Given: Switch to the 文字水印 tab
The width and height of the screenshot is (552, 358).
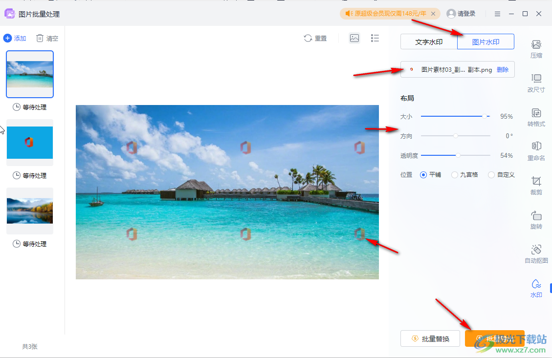Looking at the screenshot, I should (x=429, y=42).
